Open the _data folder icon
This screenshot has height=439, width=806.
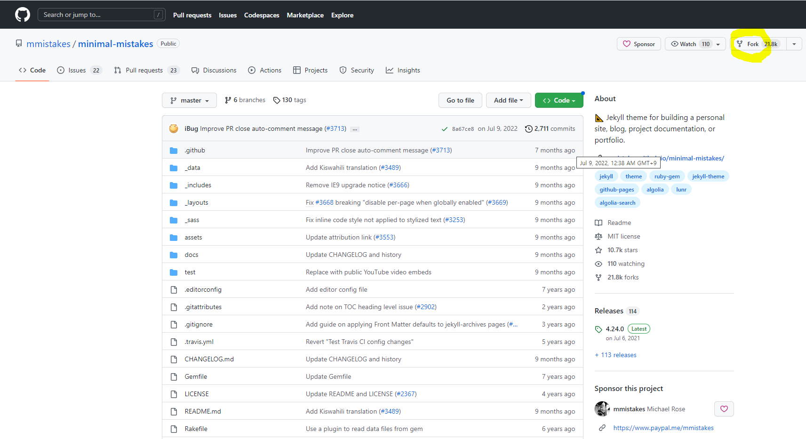coord(174,168)
